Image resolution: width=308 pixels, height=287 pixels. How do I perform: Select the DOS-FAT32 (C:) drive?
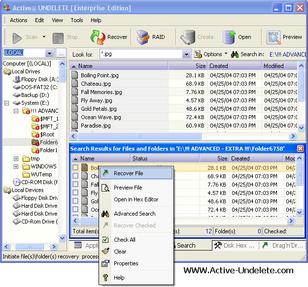tap(35, 87)
